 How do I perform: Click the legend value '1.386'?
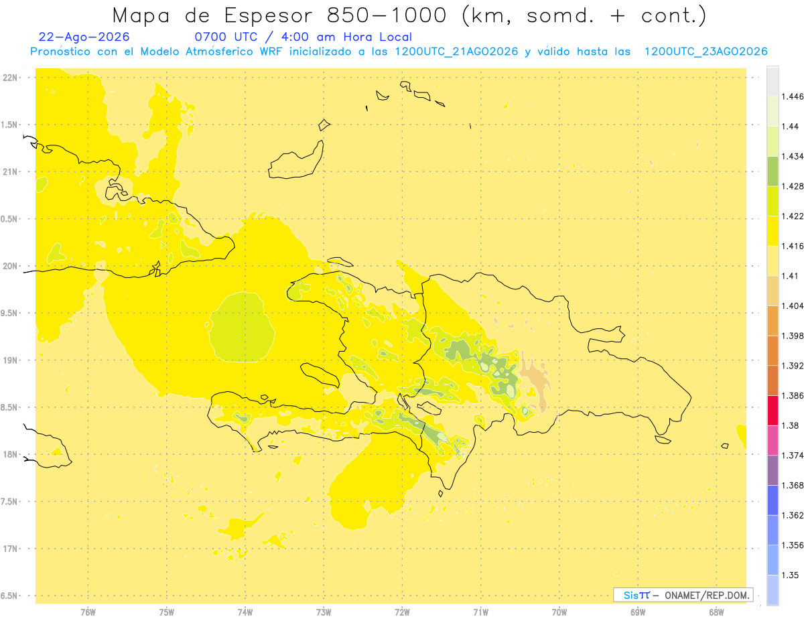pos(793,395)
